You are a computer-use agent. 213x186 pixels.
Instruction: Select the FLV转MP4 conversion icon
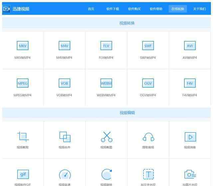click(x=106, y=46)
